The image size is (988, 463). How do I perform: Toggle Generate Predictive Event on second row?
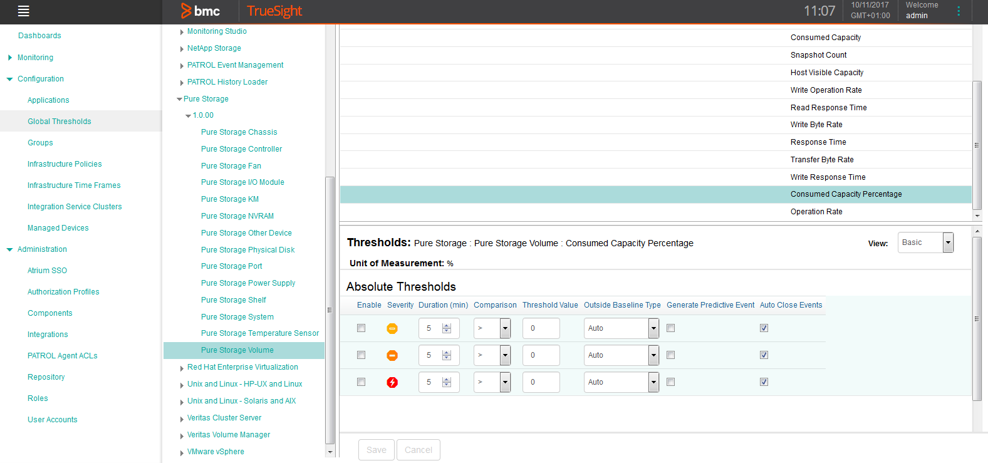(670, 355)
